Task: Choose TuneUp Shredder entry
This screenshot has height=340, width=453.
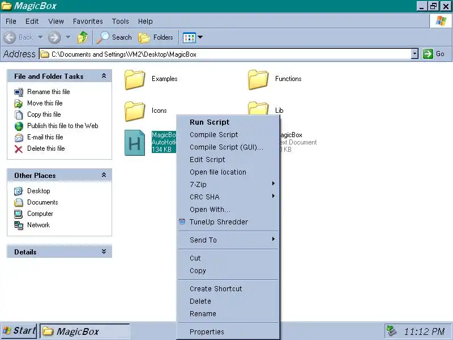Action: pos(228,222)
